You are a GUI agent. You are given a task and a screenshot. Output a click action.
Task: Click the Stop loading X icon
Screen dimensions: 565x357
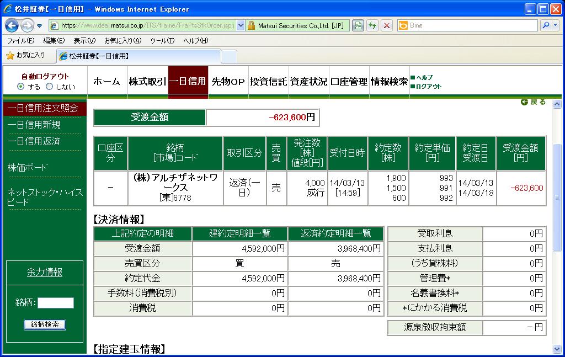[386, 25]
